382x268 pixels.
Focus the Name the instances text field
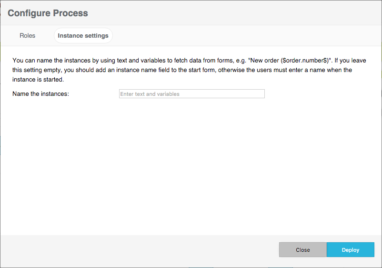pos(191,94)
